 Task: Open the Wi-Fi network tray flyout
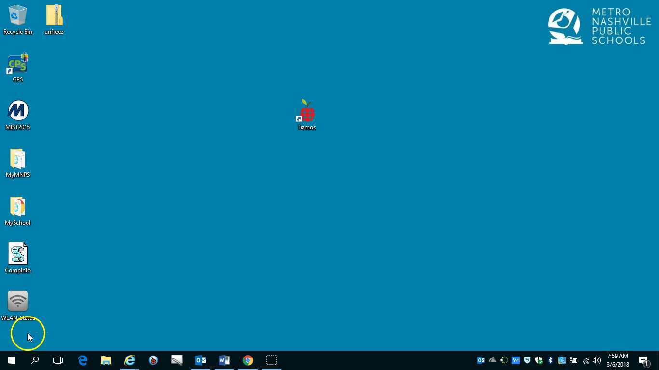tap(586, 360)
